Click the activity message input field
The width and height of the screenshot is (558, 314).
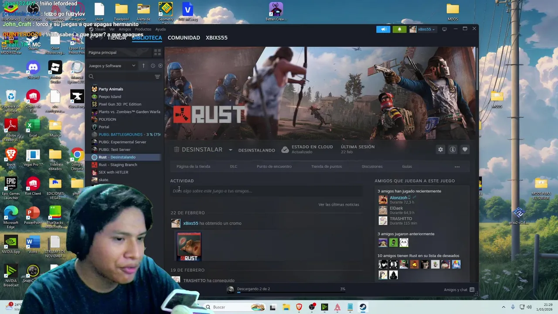266,191
